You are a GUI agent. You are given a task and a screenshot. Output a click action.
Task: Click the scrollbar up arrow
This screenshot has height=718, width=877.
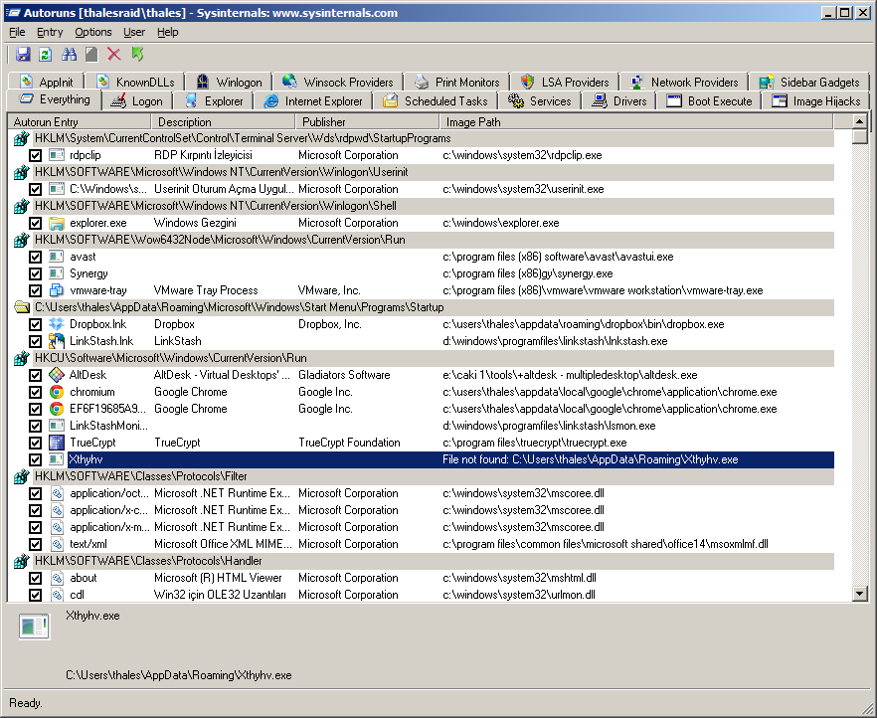tap(860, 121)
